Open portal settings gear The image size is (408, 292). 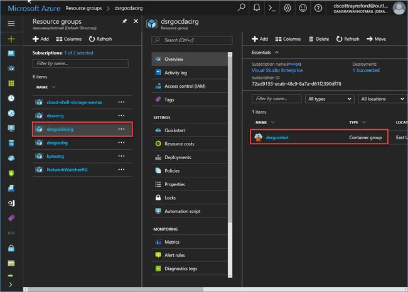click(x=287, y=8)
